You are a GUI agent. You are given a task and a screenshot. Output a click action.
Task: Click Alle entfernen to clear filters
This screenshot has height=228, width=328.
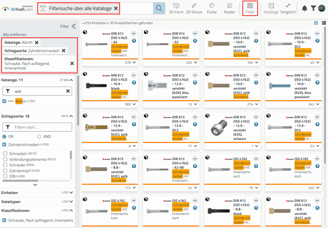point(14,35)
